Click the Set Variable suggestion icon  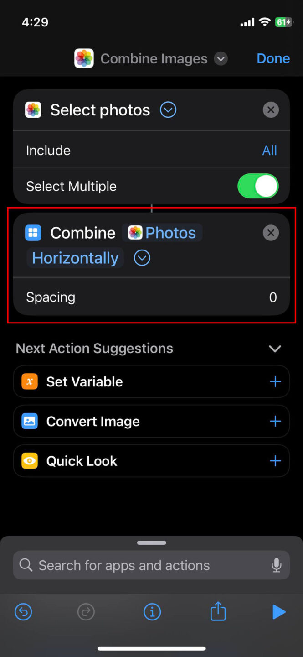(29, 381)
